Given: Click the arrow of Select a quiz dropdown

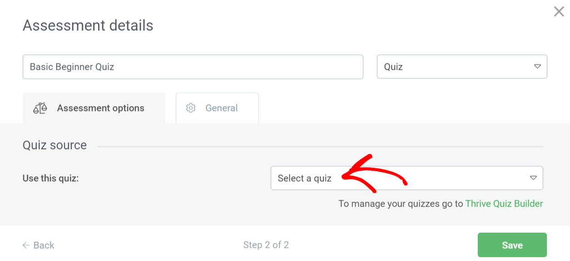Looking at the screenshot, I should tap(534, 178).
